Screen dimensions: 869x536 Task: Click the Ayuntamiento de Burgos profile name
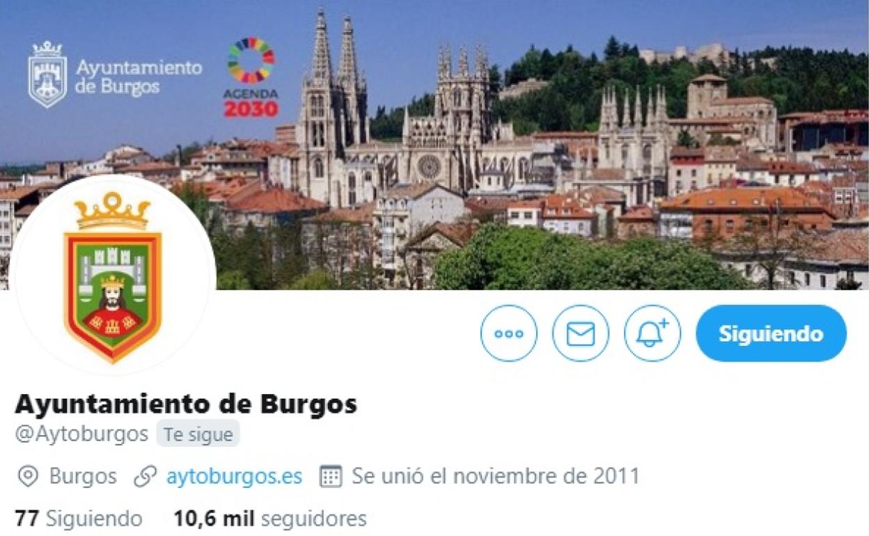(186, 404)
